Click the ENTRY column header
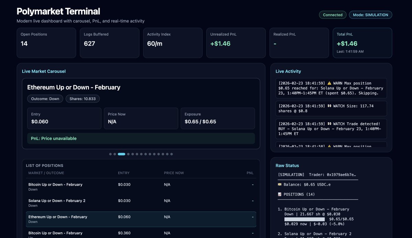Viewport: 412px width, 238px height. [x=124, y=173]
